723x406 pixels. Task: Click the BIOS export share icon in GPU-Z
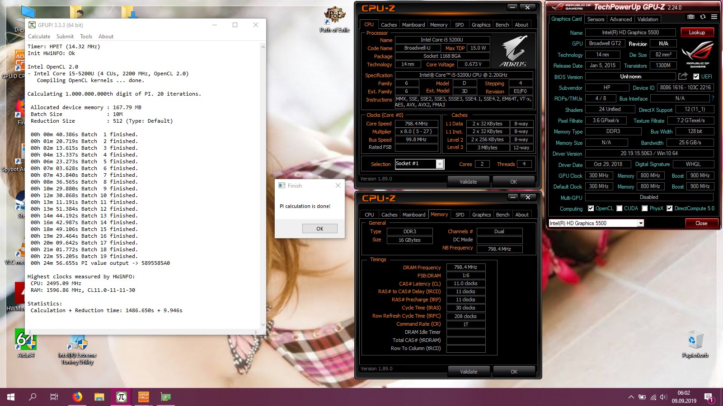click(x=683, y=76)
